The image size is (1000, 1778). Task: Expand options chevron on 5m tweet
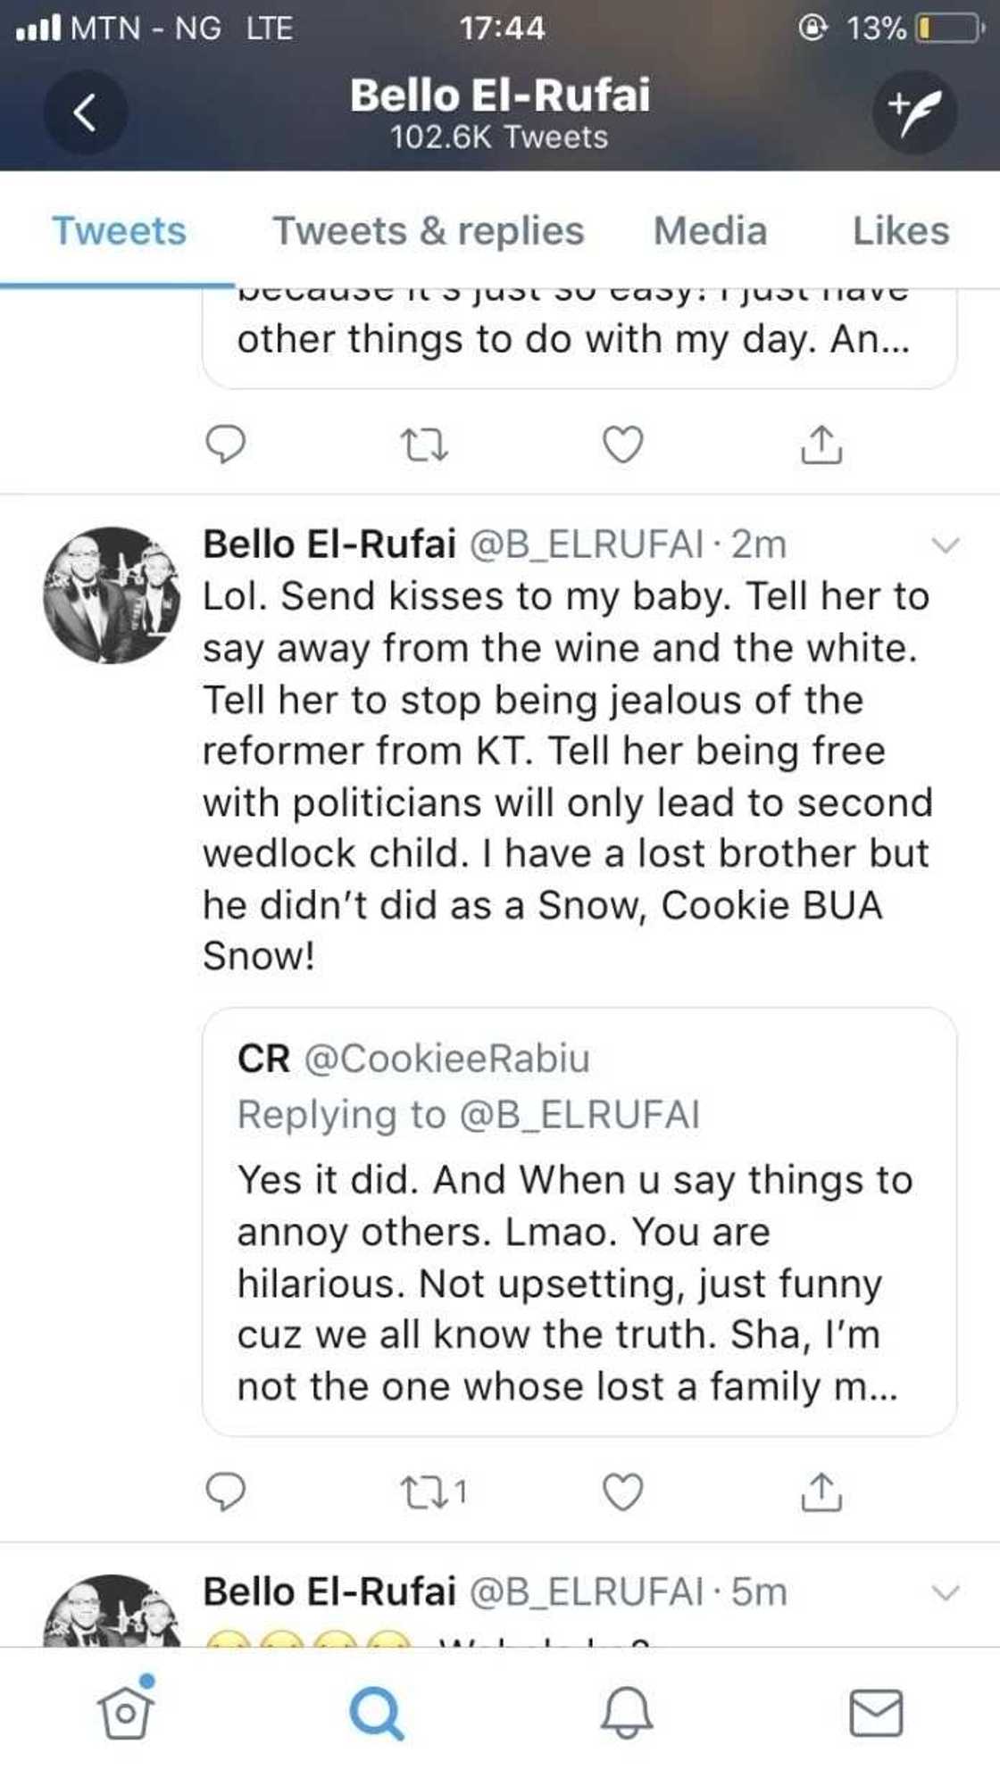pyautogui.click(x=945, y=1592)
